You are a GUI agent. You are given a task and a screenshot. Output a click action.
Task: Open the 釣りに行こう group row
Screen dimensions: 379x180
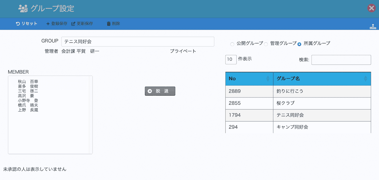(x=298, y=91)
